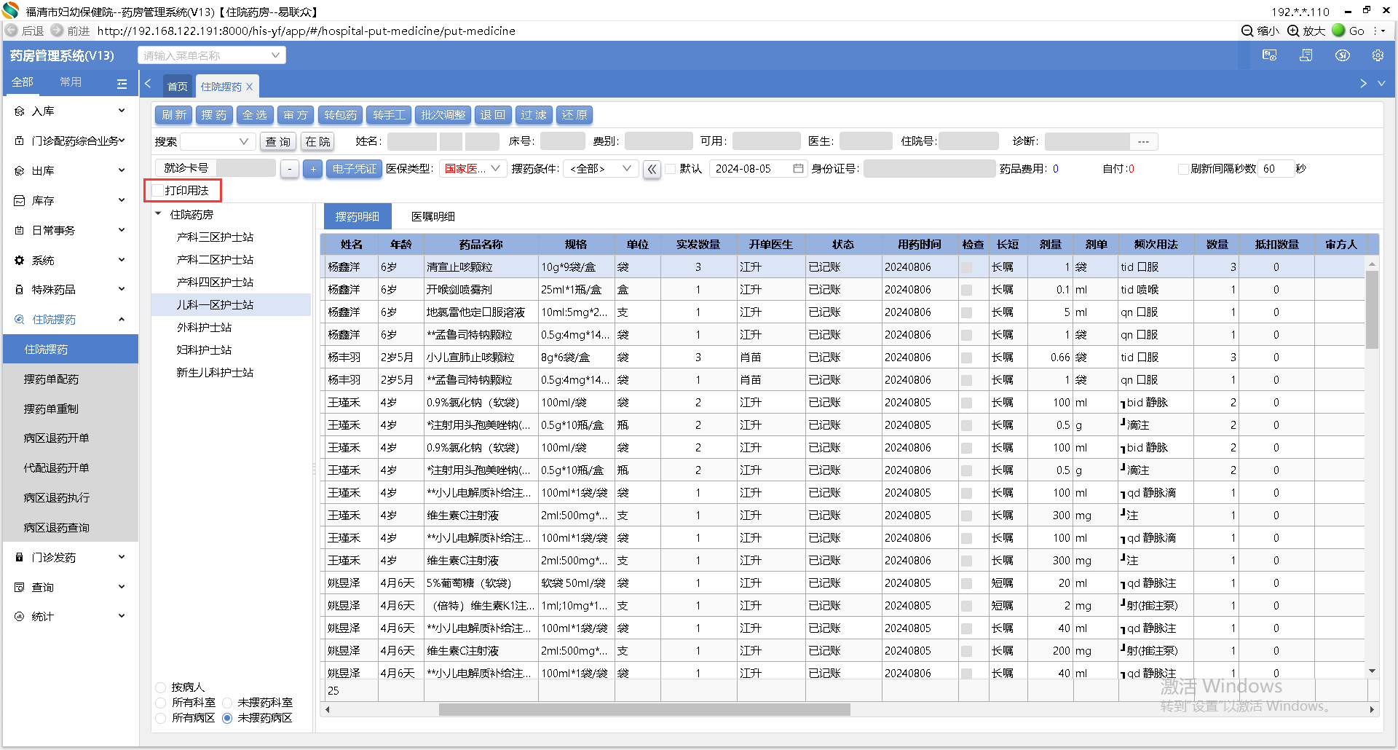Image resolution: width=1398 pixels, height=750 pixels.
Task: Collapse the sidebar with the menu-fold icon
Action: click(x=122, y=83)
